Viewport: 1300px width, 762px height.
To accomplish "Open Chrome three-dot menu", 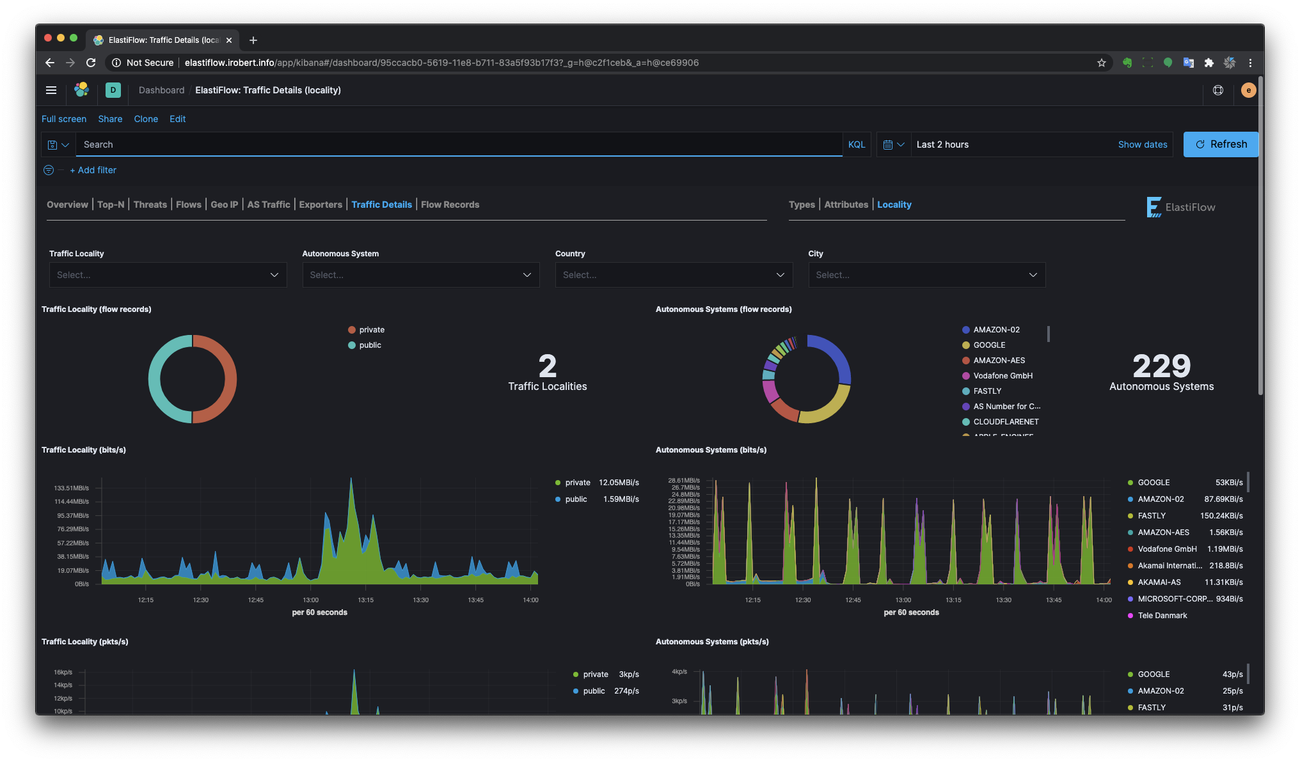I will 1250,63.
